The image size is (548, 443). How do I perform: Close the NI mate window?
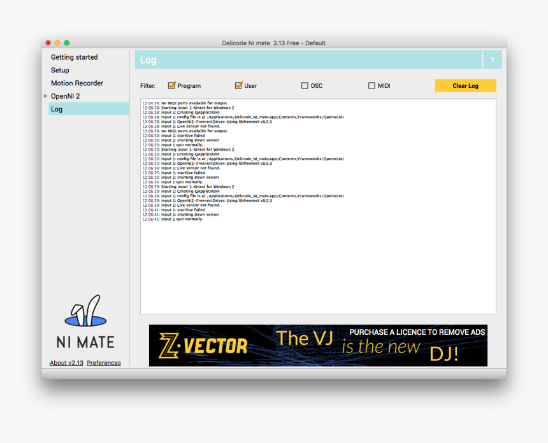click(48, 43)
